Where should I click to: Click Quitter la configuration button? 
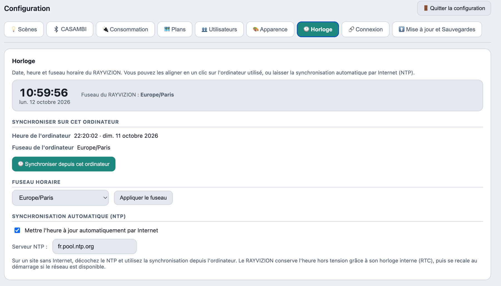point(454,8)
